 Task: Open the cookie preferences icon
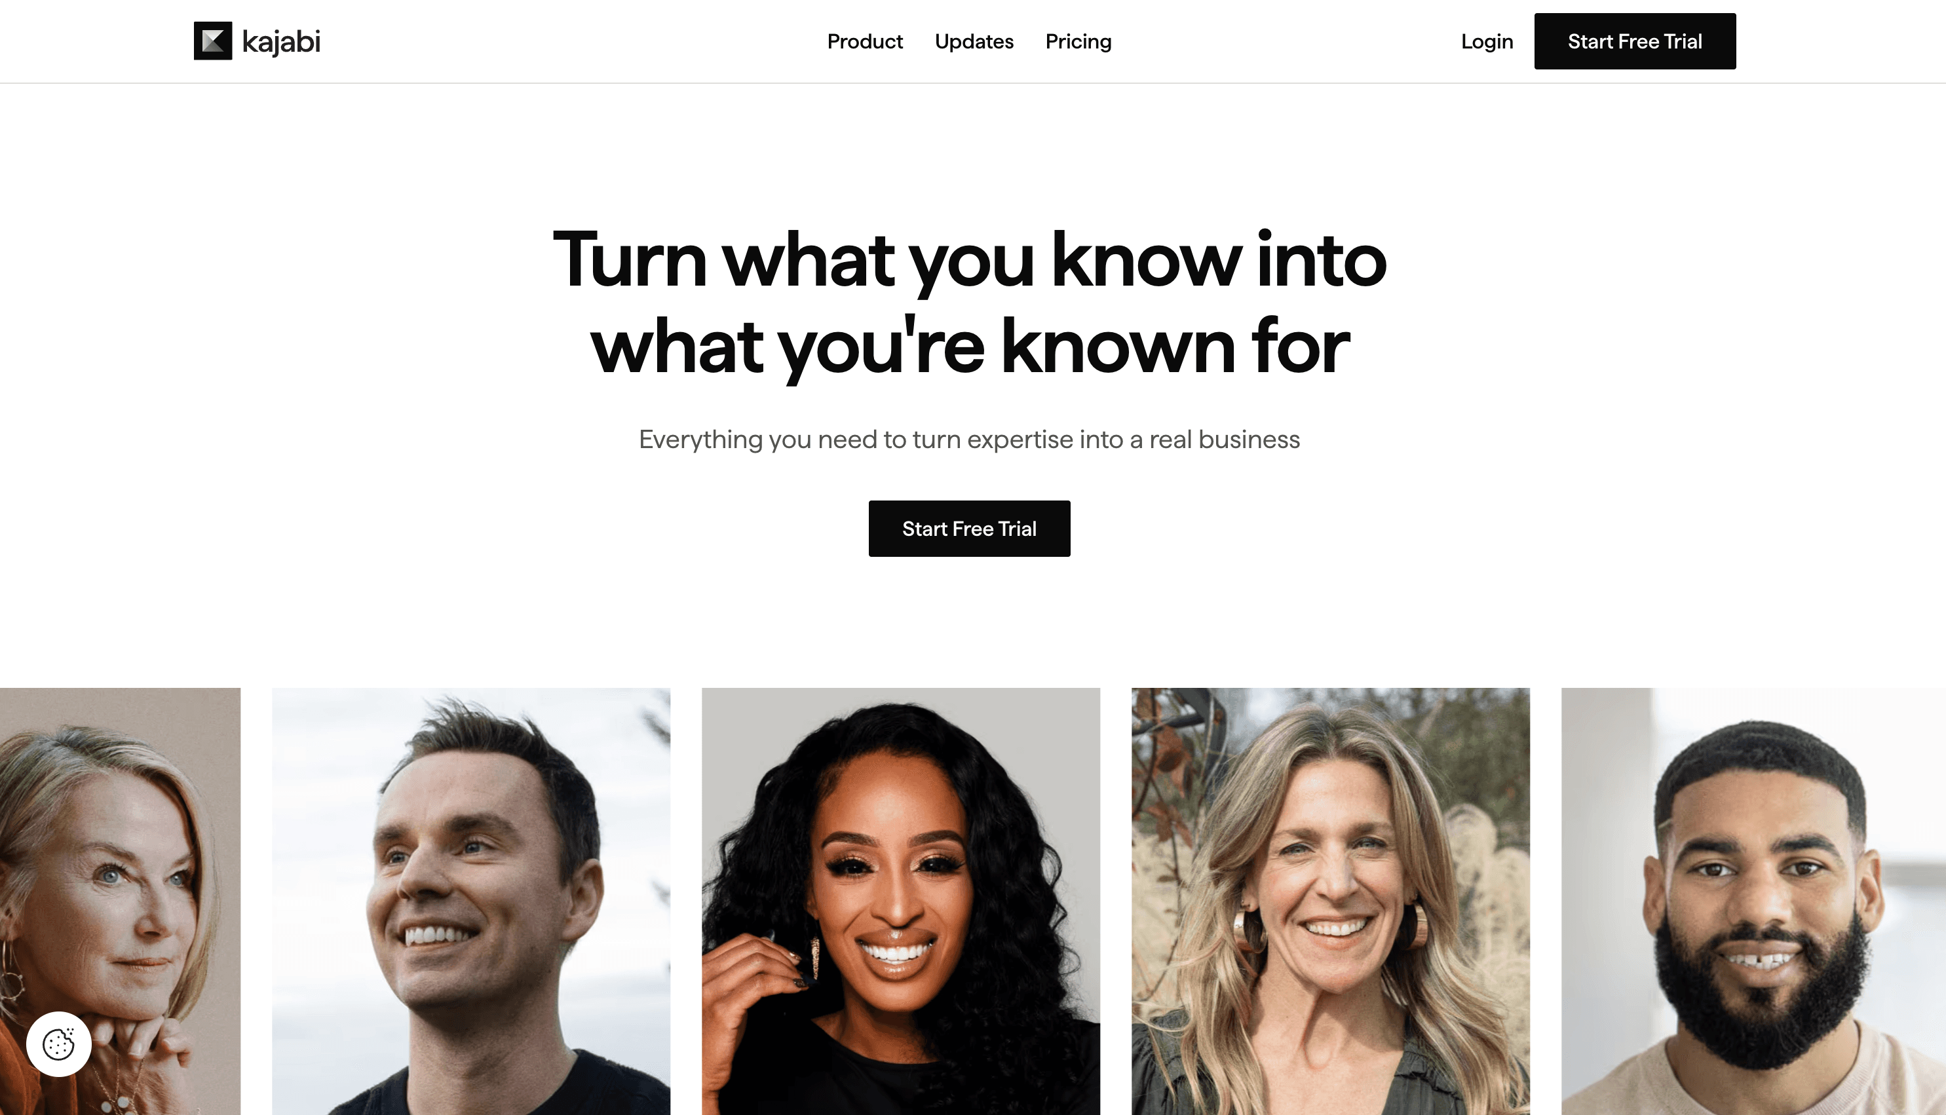59,1044
